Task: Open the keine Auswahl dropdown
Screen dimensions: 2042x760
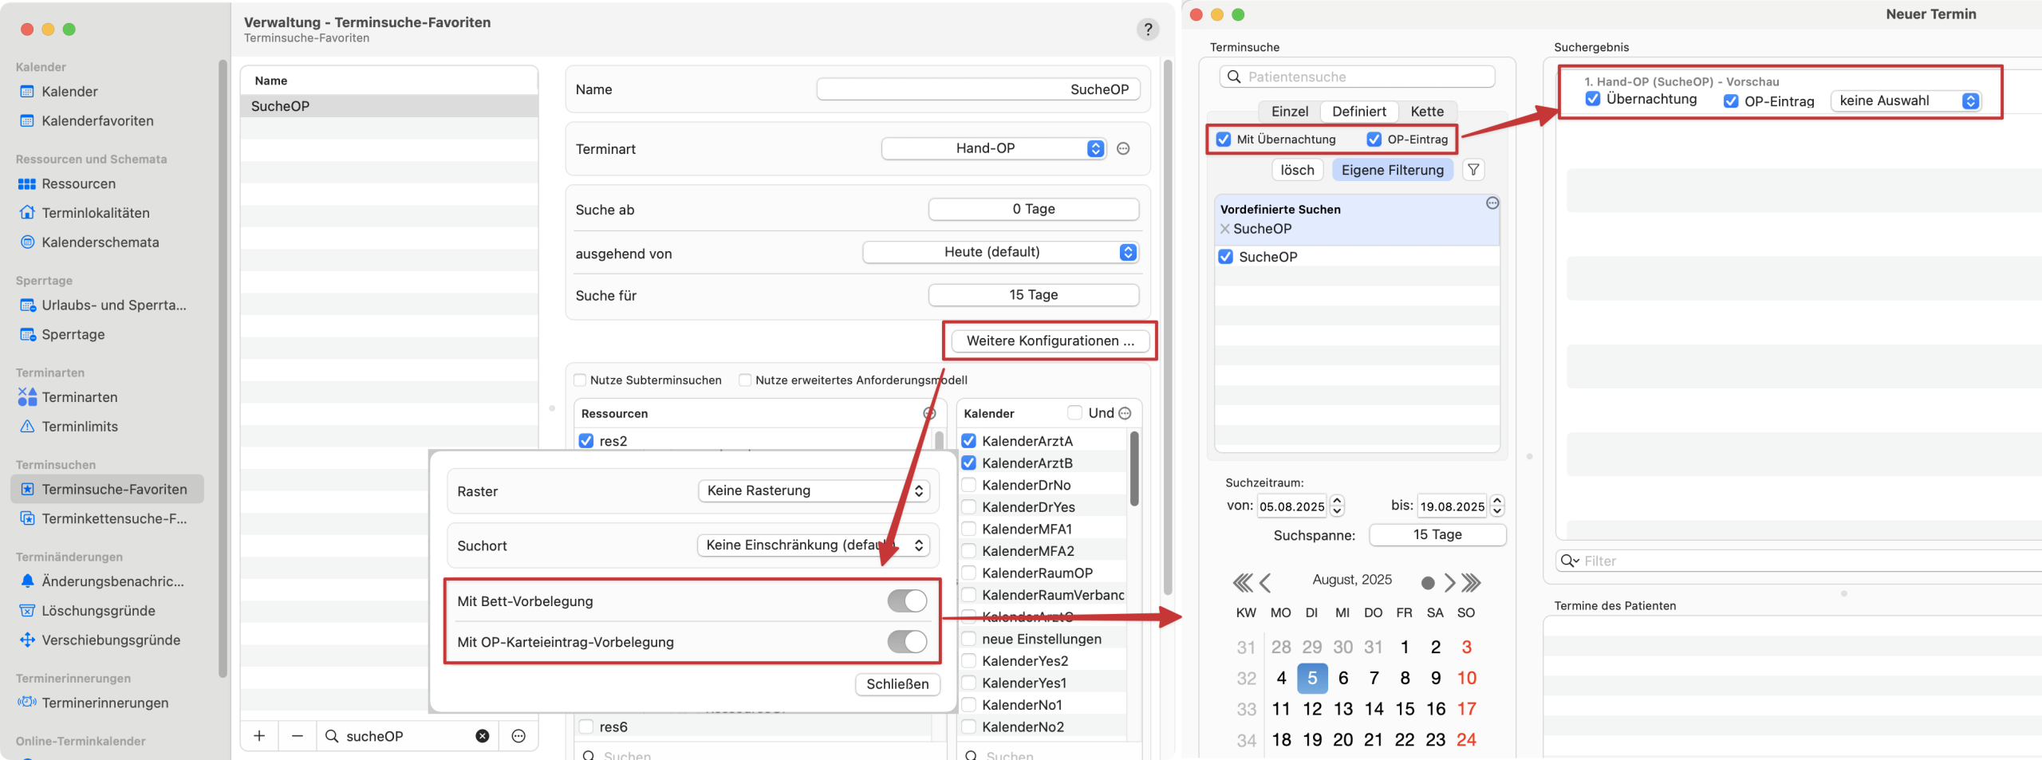Action: pyautogui.click(x=1906, y=101)
